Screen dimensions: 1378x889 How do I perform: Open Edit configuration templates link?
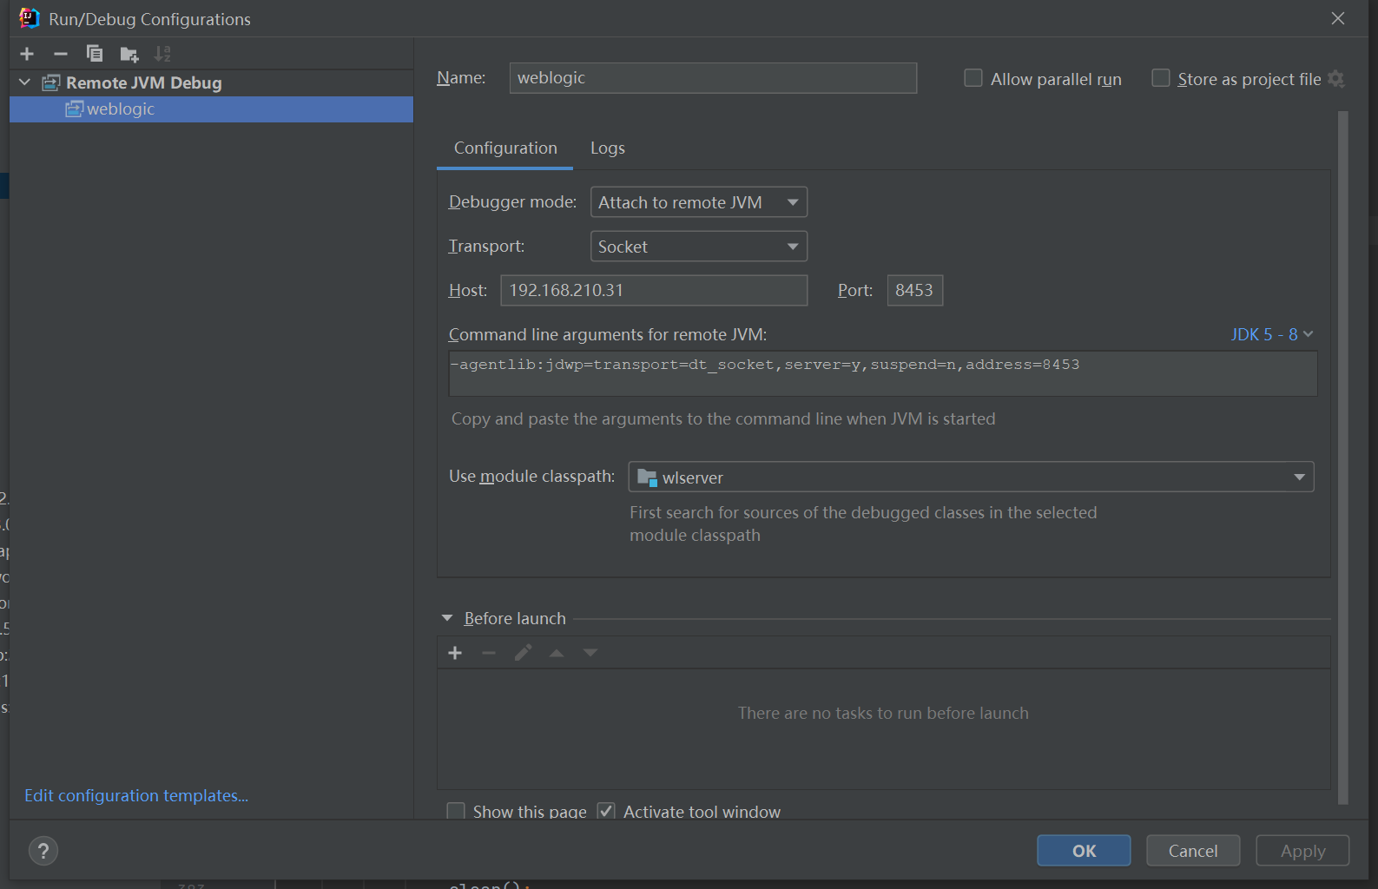point(136,796)
